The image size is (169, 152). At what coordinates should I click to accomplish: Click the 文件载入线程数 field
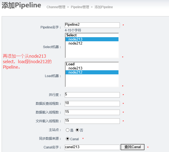(x=92, y=121)
